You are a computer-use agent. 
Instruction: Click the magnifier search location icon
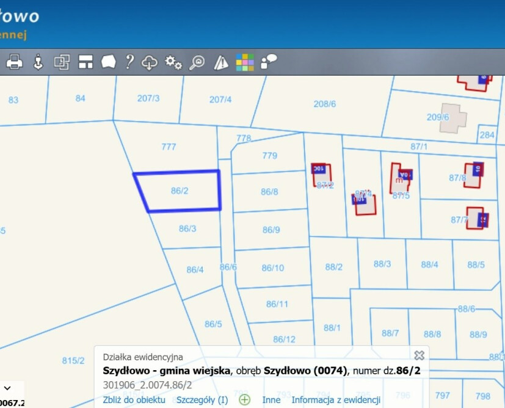(x=197, y=62)
